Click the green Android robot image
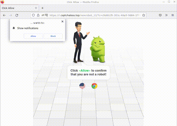Viewport: 177px width, 126px height. (97, 49)
